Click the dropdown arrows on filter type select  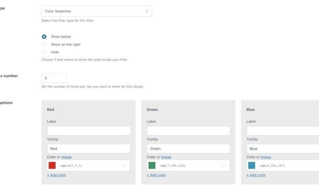tap(147, 11)
